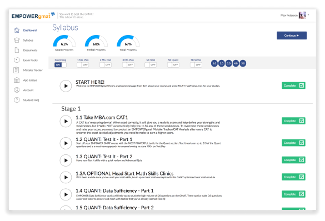
Task: Toggle the 50 Total switch
Action: pos(151,65)
